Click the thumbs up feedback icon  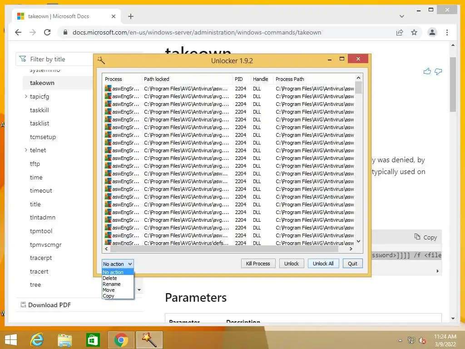[x=427, y=71]
